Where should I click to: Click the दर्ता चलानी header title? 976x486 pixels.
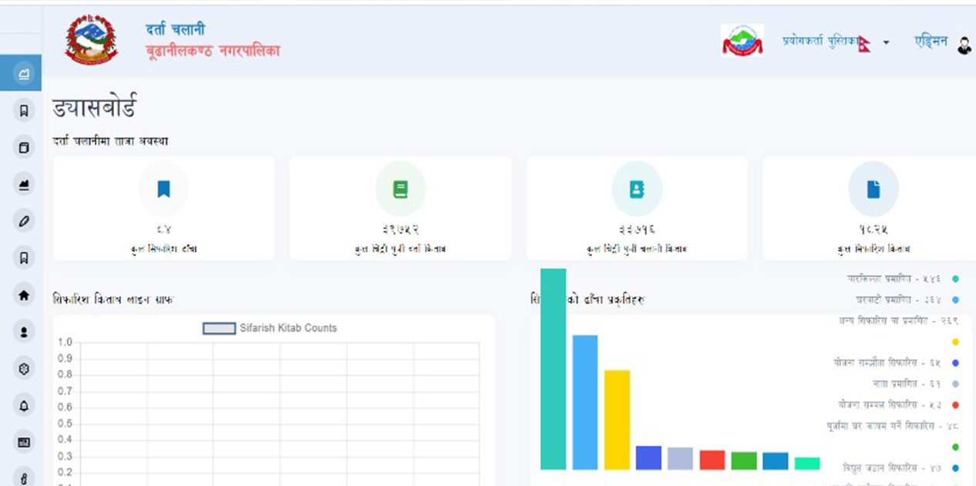tap(175, 30)
